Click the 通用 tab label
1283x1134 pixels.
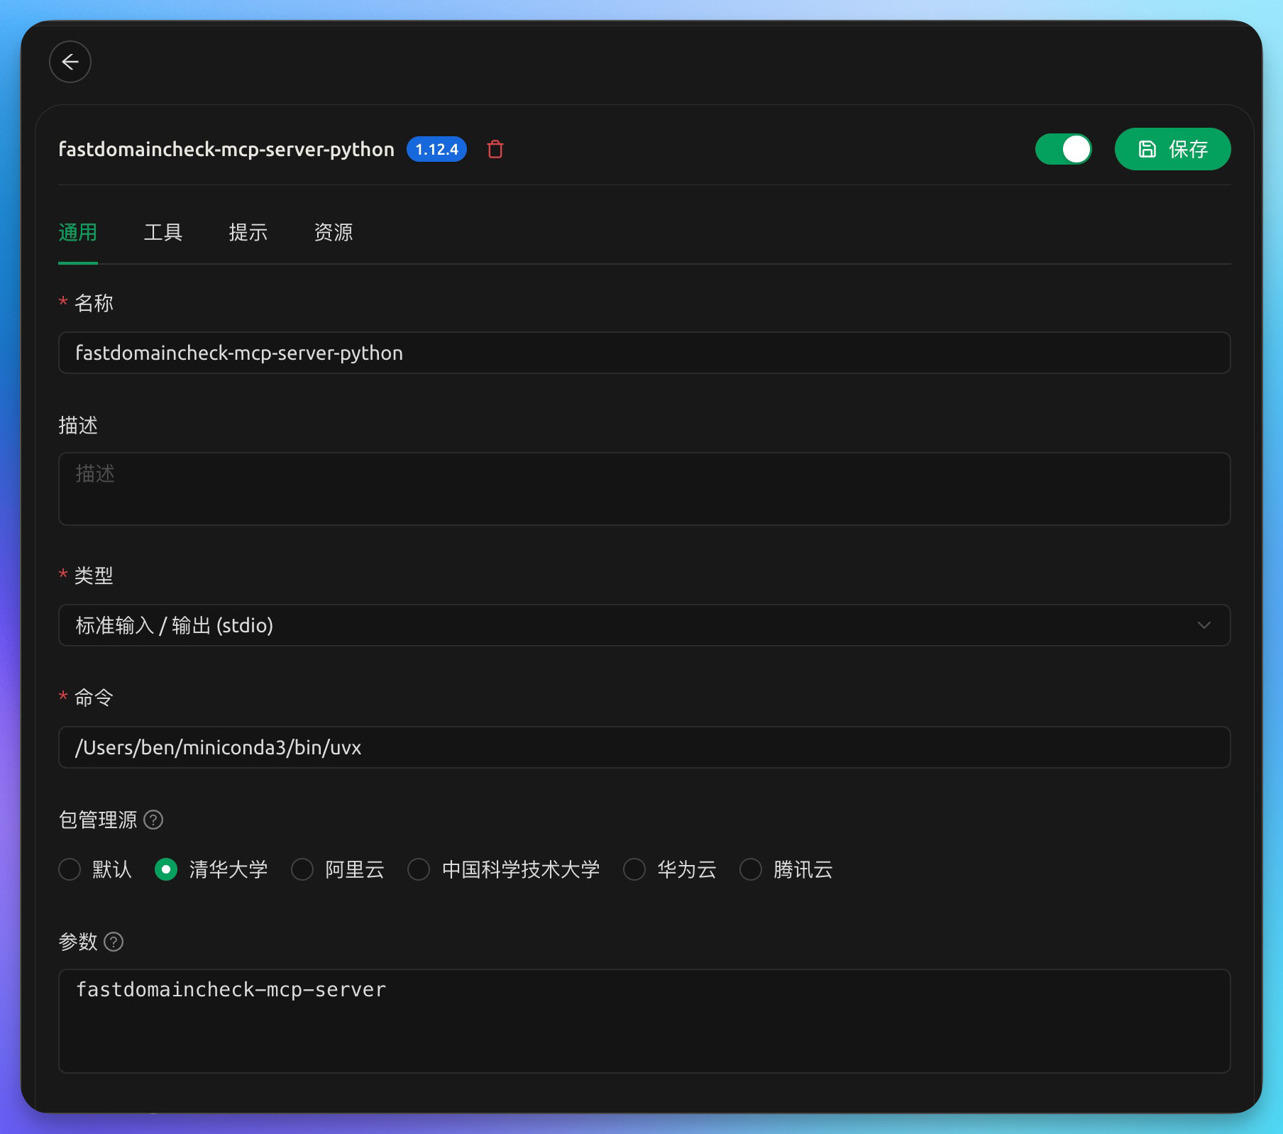tap(77, 233)
